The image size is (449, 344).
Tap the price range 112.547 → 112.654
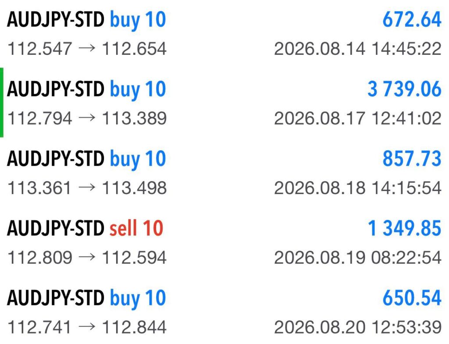(87, 49)
